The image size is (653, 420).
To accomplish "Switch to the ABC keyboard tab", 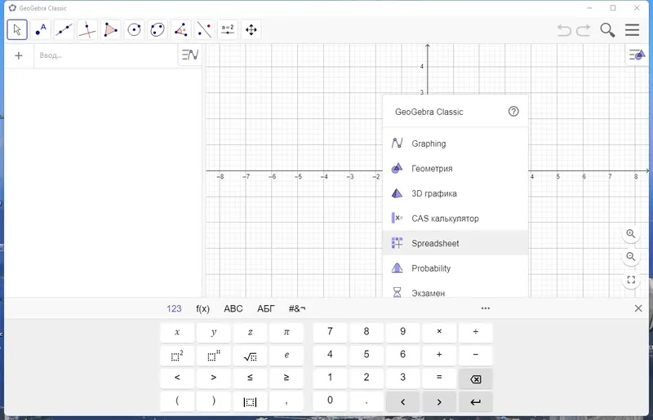I will (x=233, y=309).
